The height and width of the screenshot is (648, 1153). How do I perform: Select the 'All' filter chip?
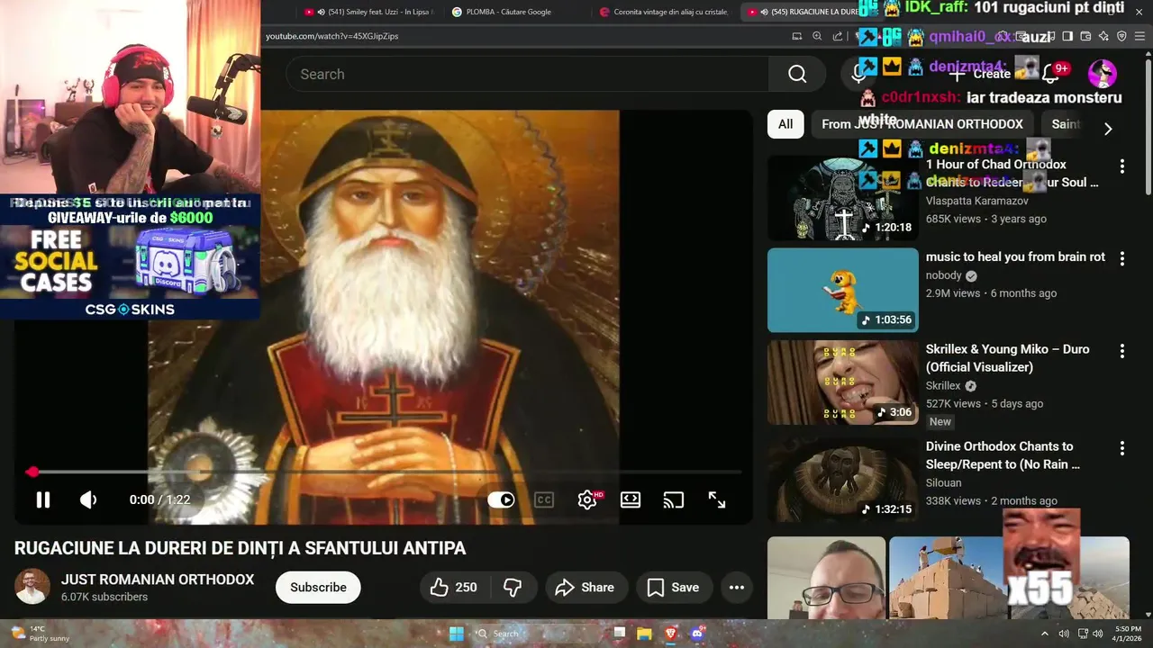[x=785, y=124]
